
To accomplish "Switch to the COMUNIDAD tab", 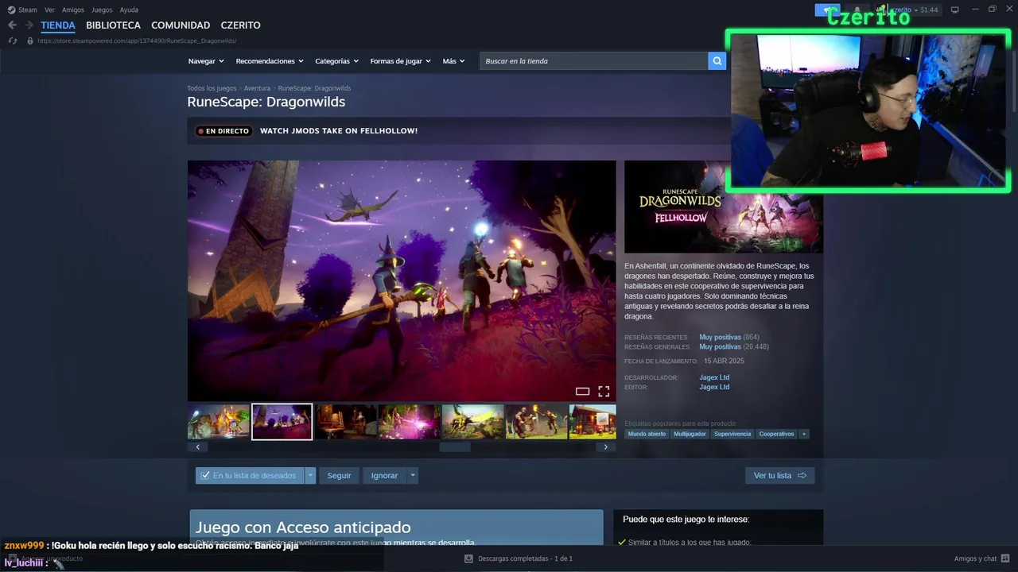I will (181, 25).
